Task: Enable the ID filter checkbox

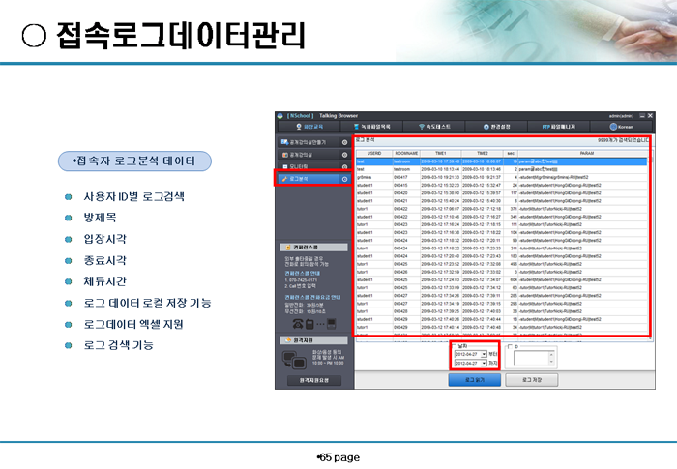Action: coord(510,346)
